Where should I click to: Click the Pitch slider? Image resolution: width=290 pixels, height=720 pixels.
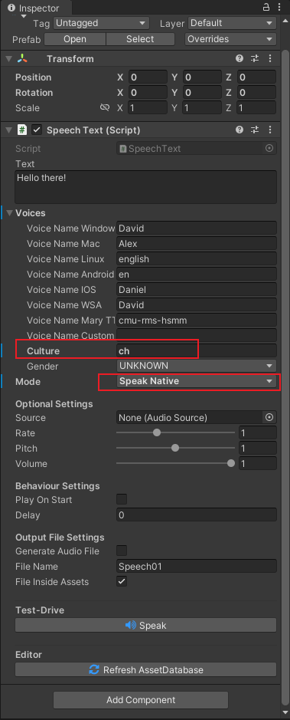point(175,448)
